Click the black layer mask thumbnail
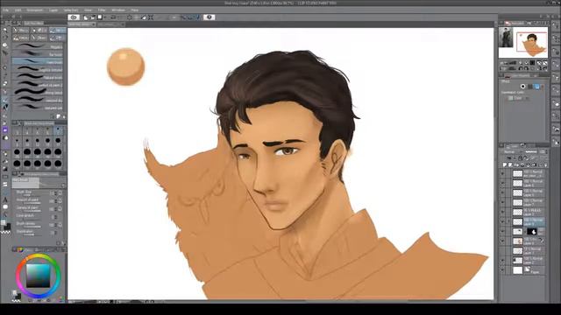The image size is (561, 315). [x=532, y=231]
